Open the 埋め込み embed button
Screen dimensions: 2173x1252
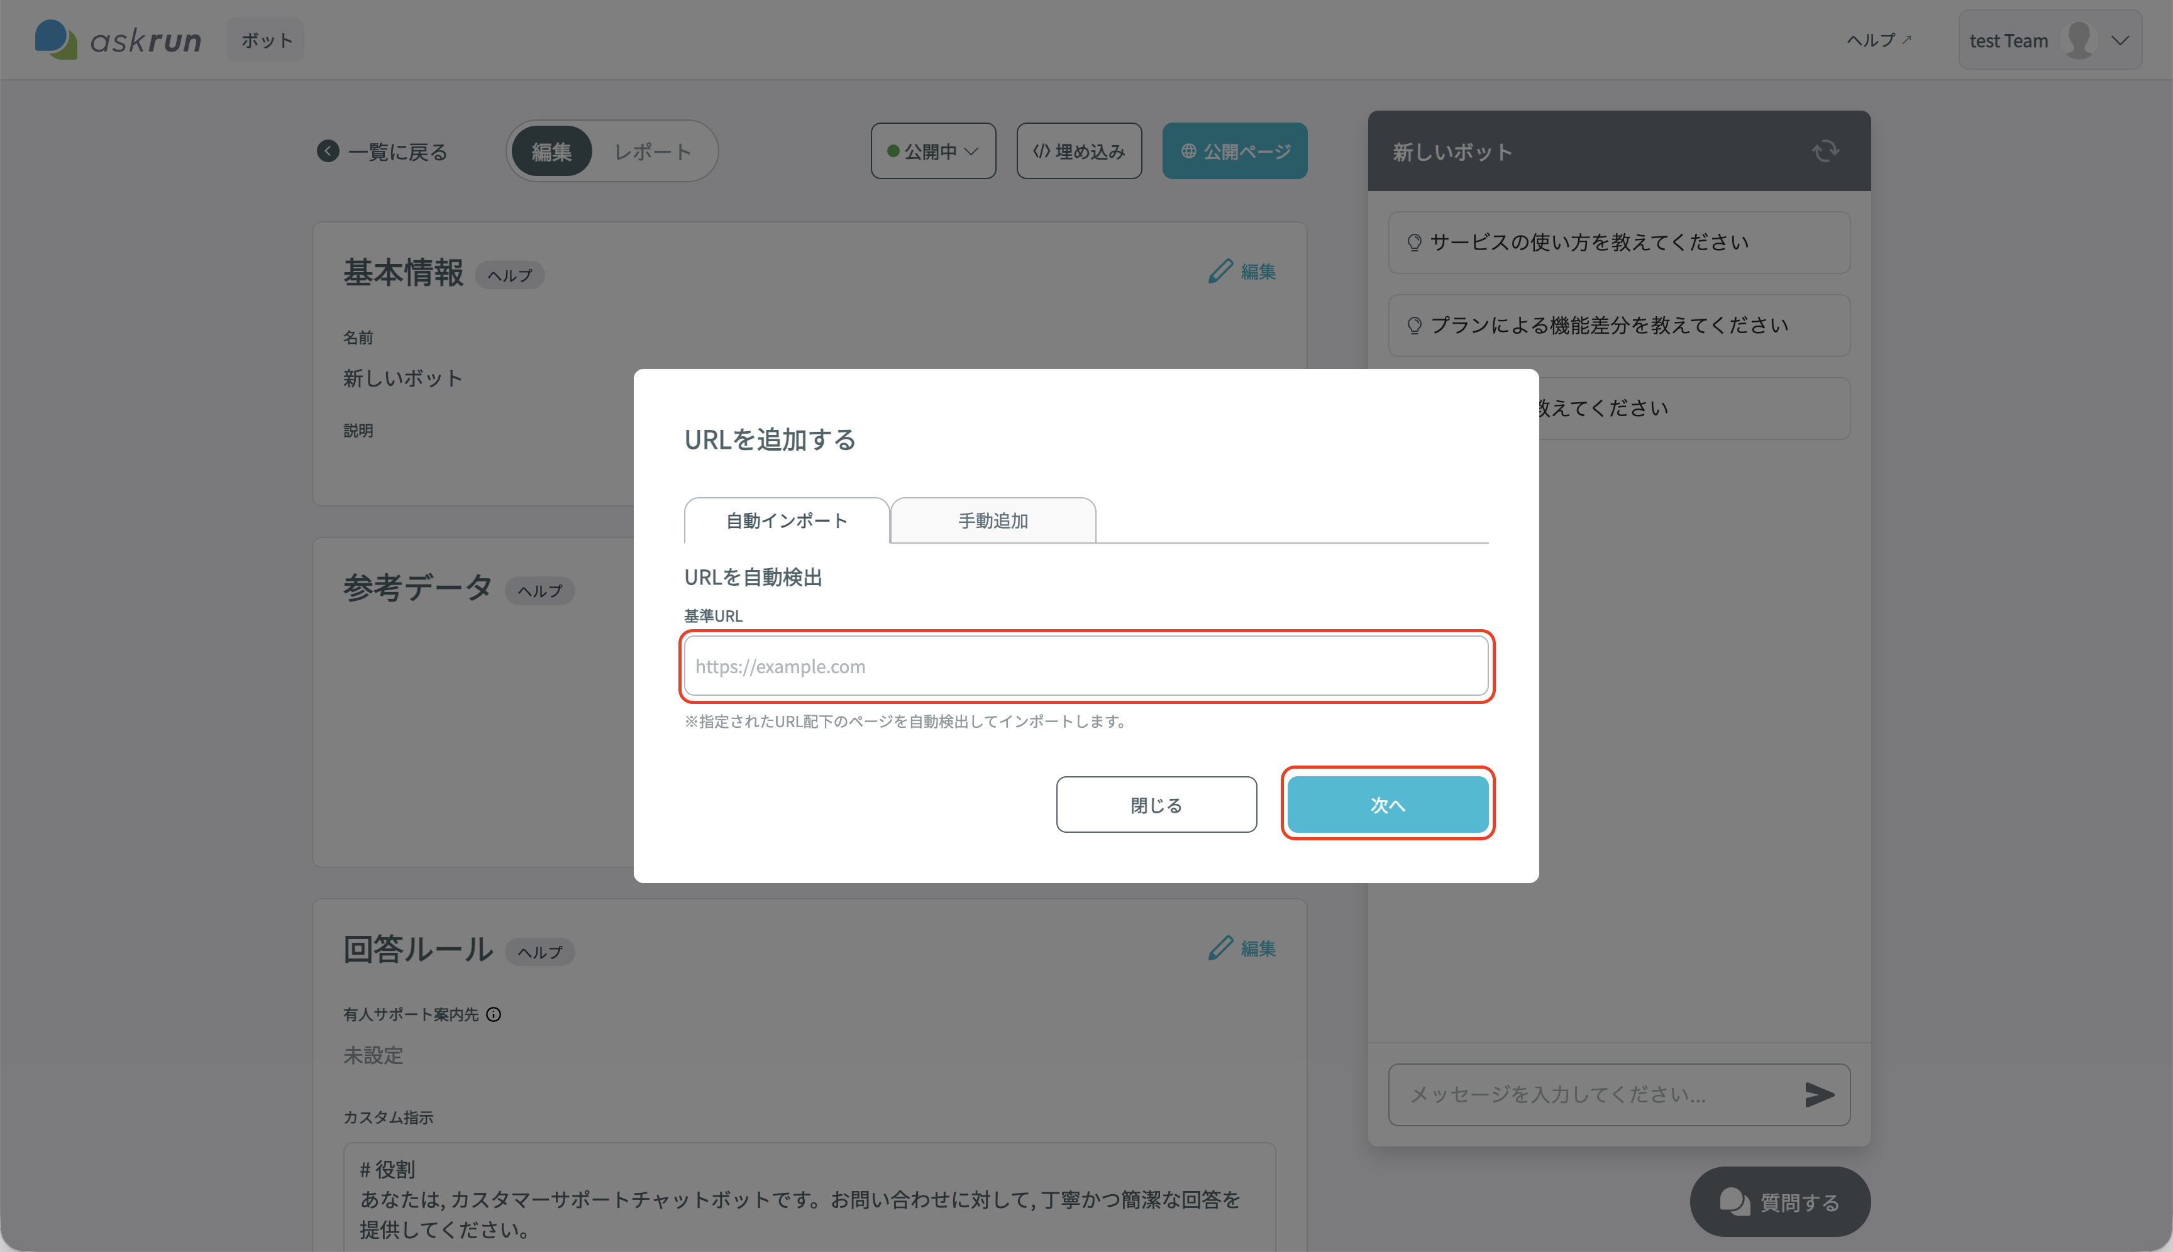point(1079,151)
